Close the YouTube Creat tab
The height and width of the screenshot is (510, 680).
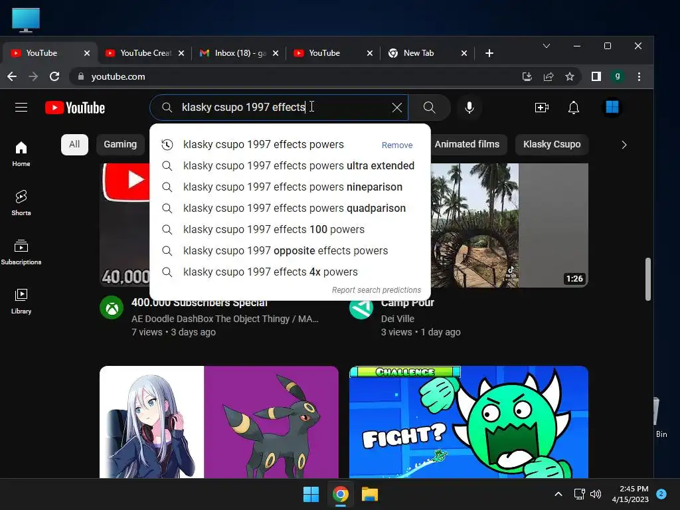[x=181, y=53]
